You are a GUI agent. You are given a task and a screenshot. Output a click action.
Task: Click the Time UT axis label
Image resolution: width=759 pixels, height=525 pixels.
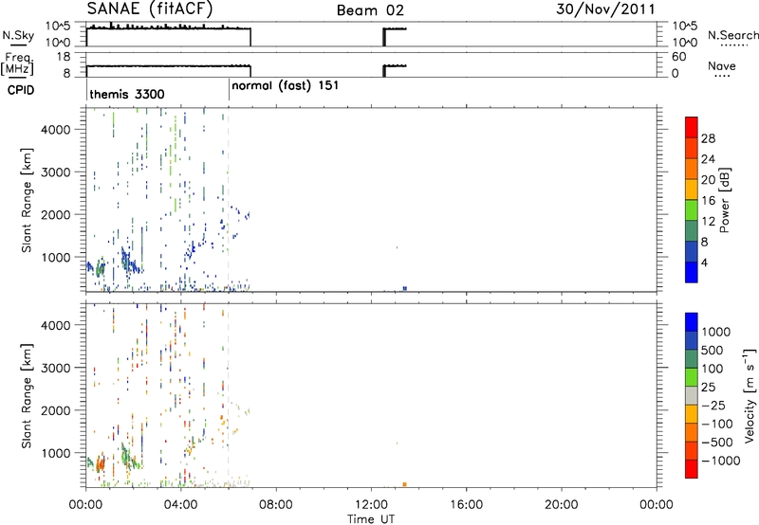[371, 519]
